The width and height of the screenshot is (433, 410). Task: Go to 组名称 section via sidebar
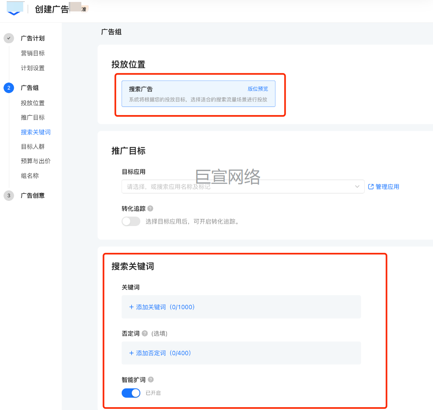(30, 175)
